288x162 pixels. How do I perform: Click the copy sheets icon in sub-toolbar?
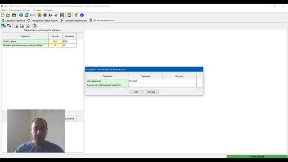pos(35,26)
